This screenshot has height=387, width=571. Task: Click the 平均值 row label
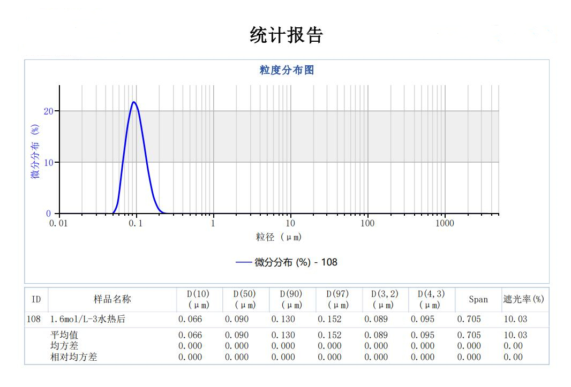[64, 335]
